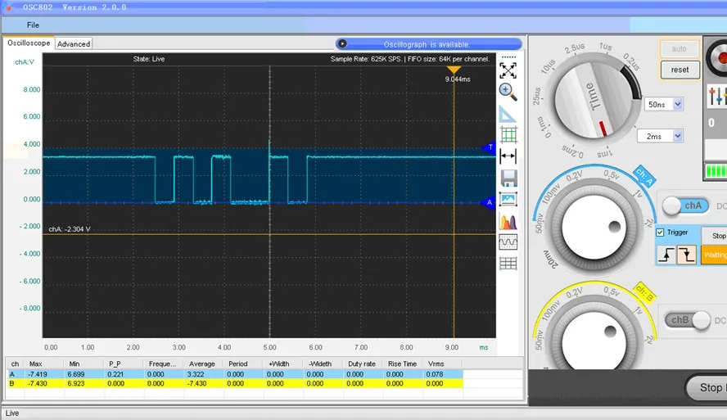Screen dimensions: 727x420
Task: Save waveform data with floppy disk icon
Action: tap(508, 178)
